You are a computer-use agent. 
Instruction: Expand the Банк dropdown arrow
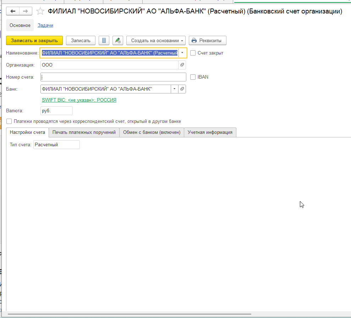coord(174,89)
